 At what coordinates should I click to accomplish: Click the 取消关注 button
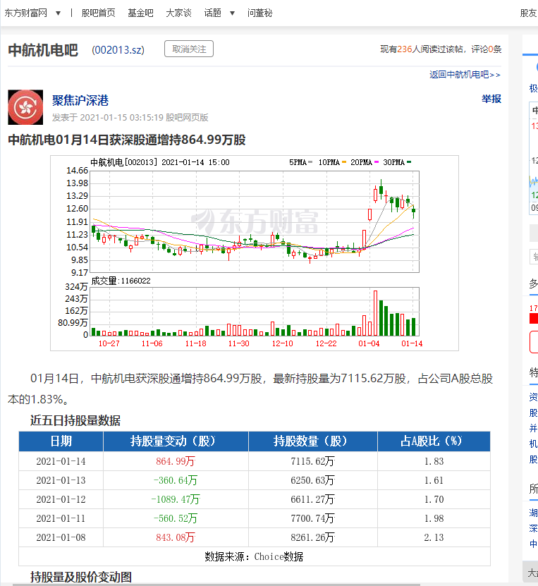click(189, 49)
